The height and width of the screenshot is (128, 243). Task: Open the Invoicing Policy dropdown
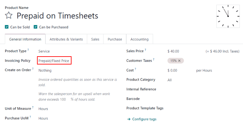[x=54, y=61]
